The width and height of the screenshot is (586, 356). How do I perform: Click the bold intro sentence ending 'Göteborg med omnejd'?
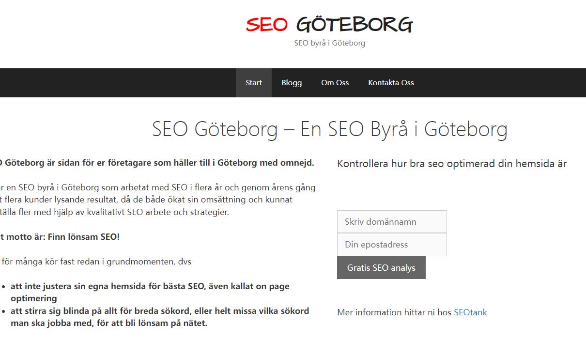157,163
